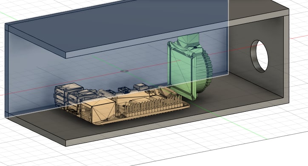Select the green camera module housing

182,71
